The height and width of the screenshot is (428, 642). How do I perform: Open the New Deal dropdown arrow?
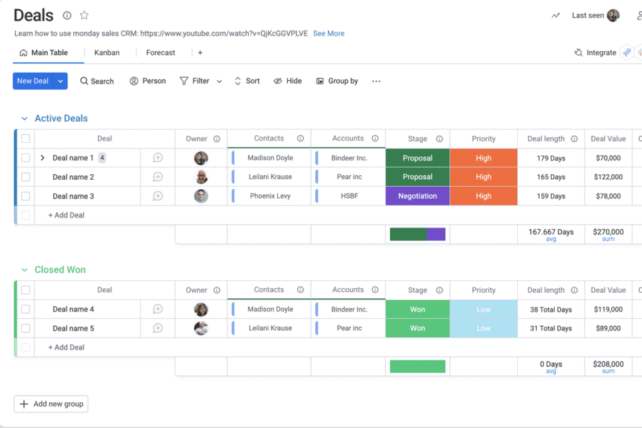point(61,81)
